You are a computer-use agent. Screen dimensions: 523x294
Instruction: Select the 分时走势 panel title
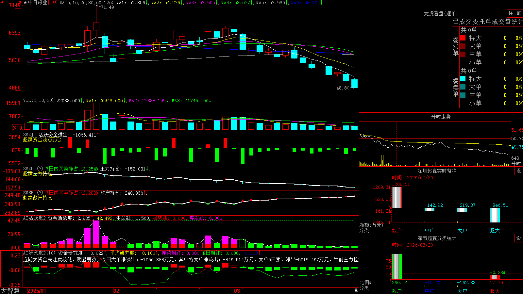[x=441, y=117]
